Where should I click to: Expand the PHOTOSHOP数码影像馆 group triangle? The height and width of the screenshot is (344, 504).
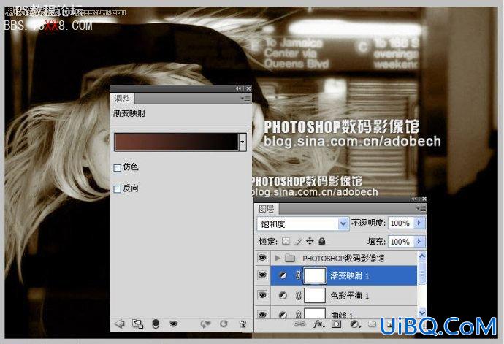pyautogui.click(x=277, y=258)
